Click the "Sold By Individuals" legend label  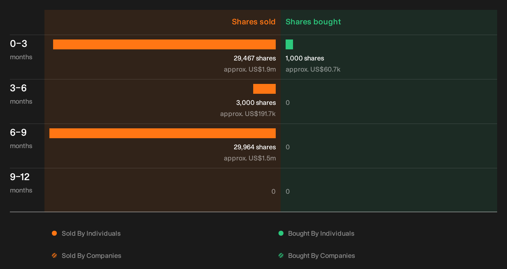coord(91,234)
